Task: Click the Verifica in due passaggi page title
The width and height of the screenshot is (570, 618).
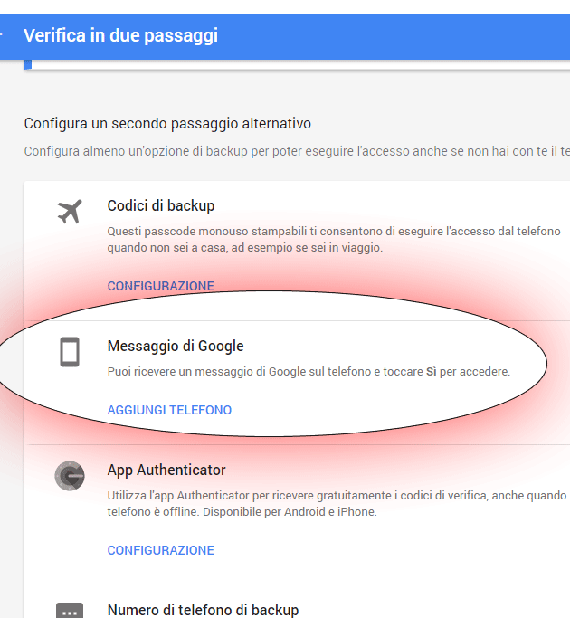Action: pos(120,36)
